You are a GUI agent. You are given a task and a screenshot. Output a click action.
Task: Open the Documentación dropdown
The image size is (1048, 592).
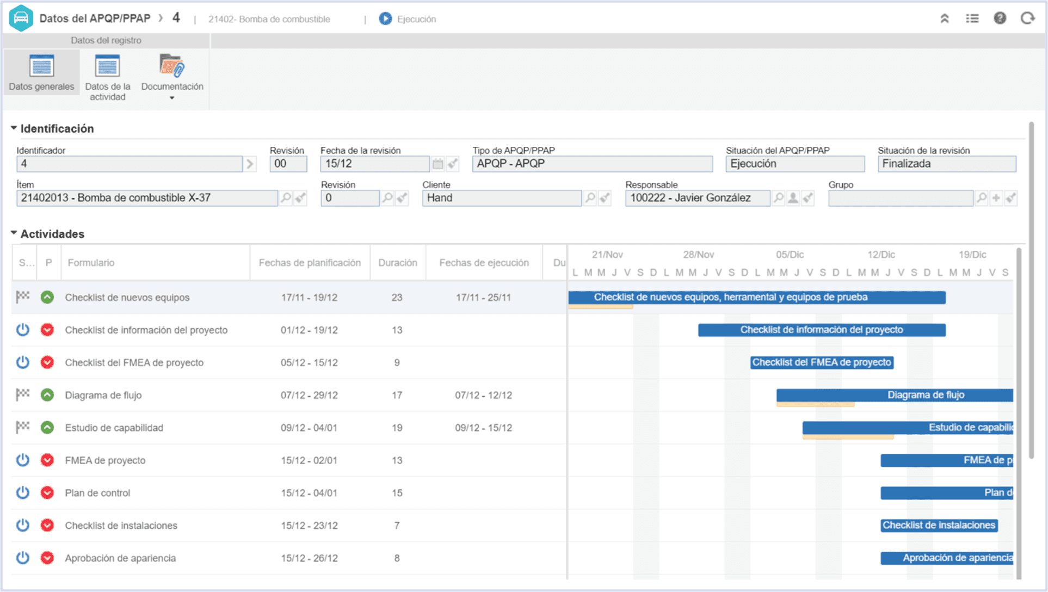point(172,77)
